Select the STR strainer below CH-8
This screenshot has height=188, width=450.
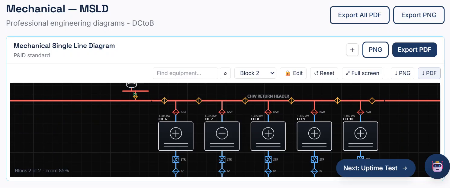[x=268, y=159]
